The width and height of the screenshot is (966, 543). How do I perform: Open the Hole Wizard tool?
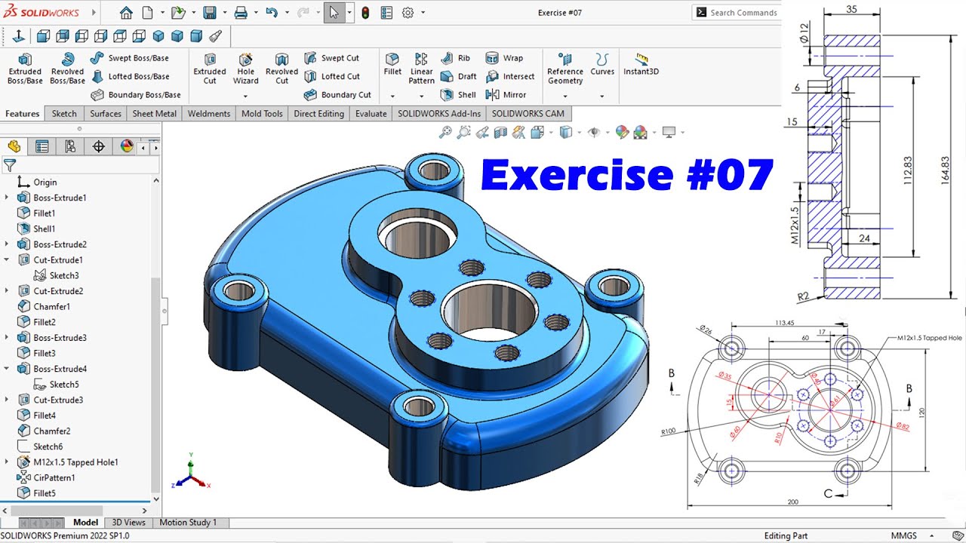pyautogui.click(x=246, y=69)
